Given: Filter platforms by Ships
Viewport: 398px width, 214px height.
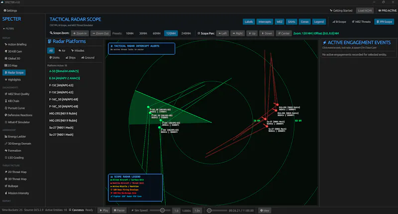Looking at the screenshot, I should coord(71,58).
